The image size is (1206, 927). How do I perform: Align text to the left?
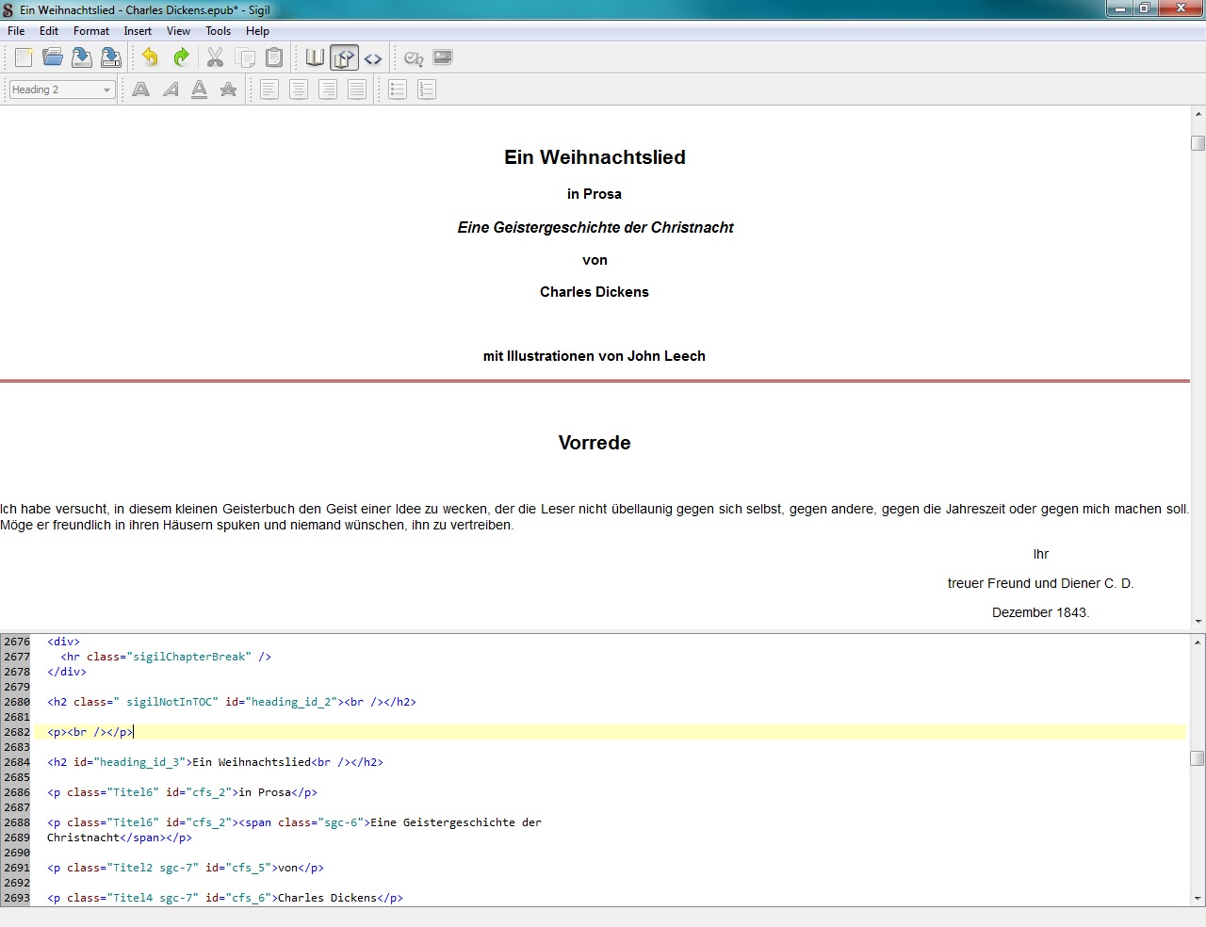pos(269,89)
